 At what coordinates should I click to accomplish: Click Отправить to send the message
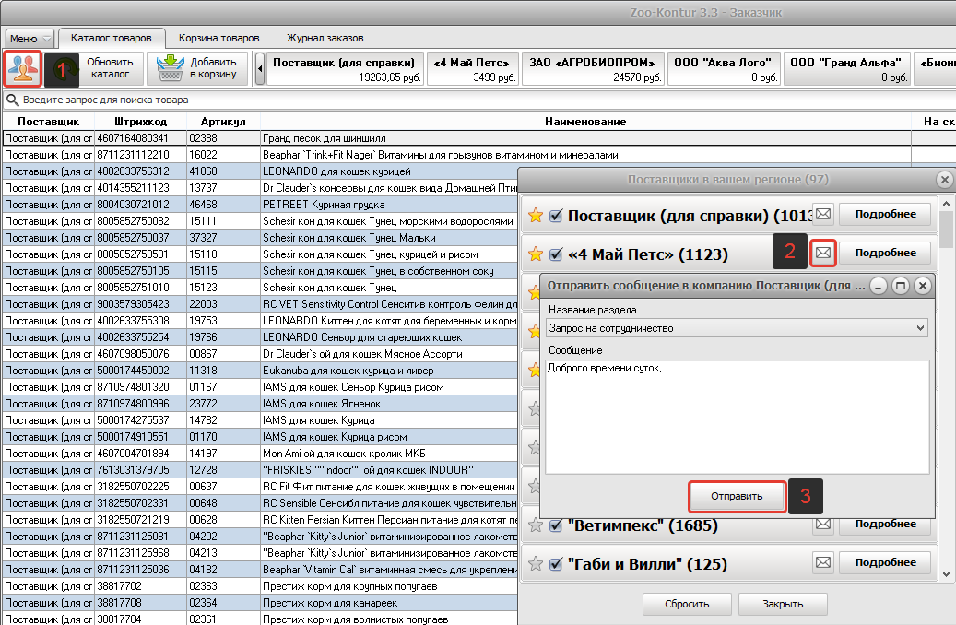click(737, 496)
